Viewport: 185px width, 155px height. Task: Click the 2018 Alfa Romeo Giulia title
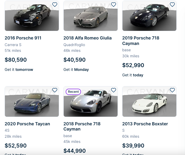point(88,38)
